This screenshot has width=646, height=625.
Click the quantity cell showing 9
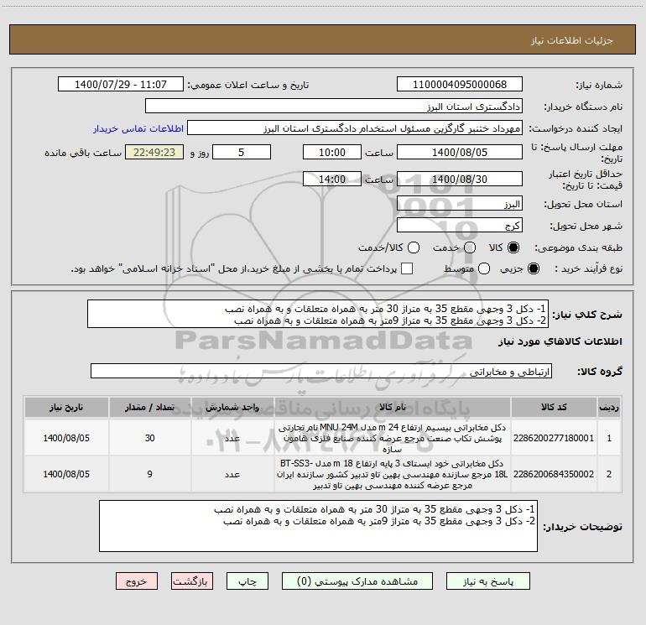coord(149,474)
